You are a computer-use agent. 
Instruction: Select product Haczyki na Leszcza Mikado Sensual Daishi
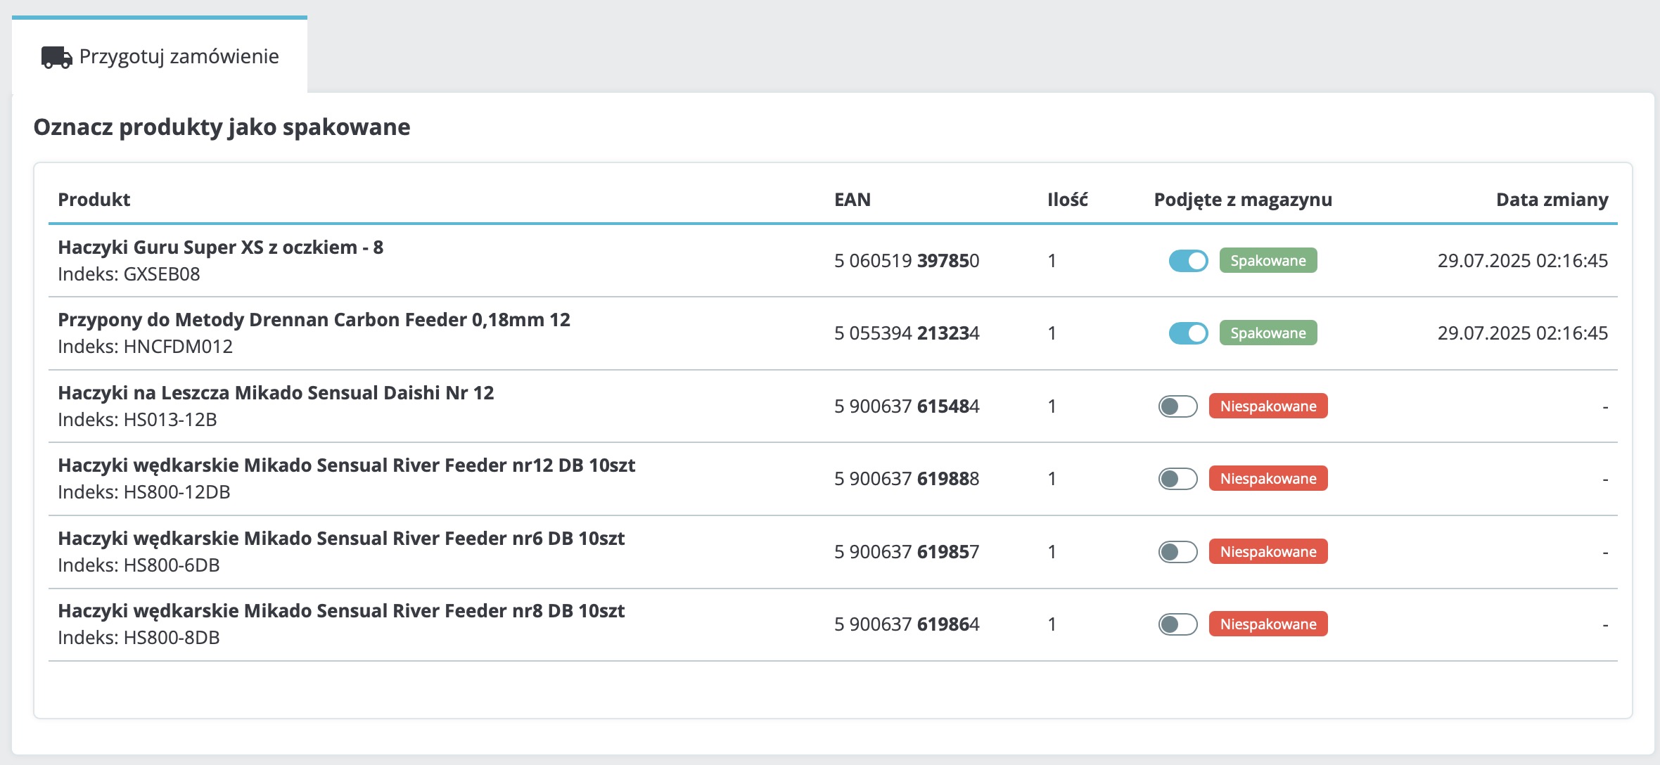pos(276,393)
